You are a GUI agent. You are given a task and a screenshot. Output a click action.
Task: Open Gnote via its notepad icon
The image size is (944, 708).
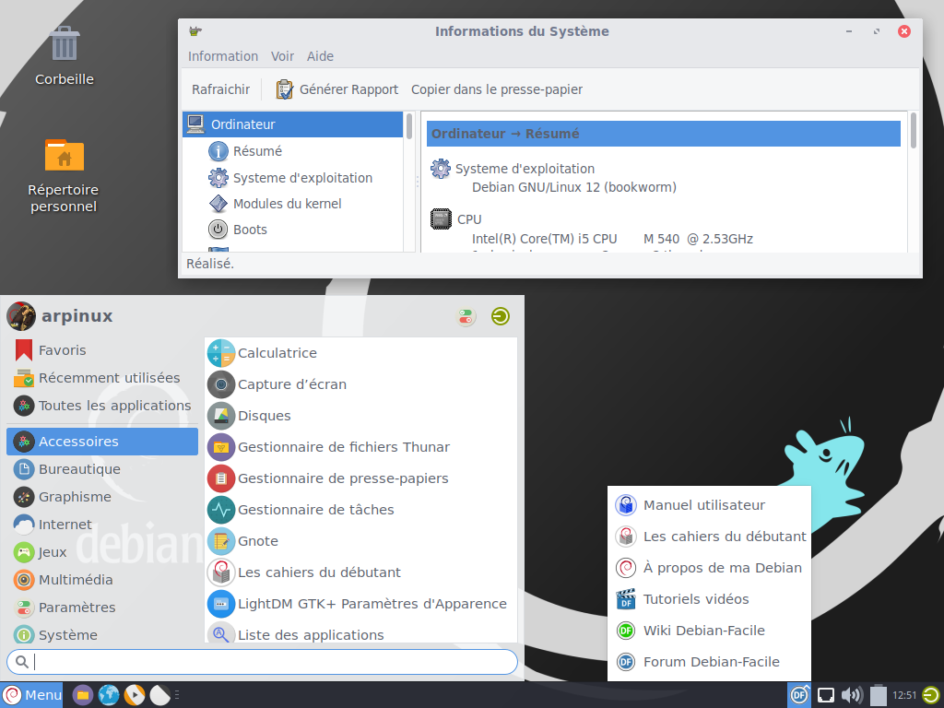point(221,540)
